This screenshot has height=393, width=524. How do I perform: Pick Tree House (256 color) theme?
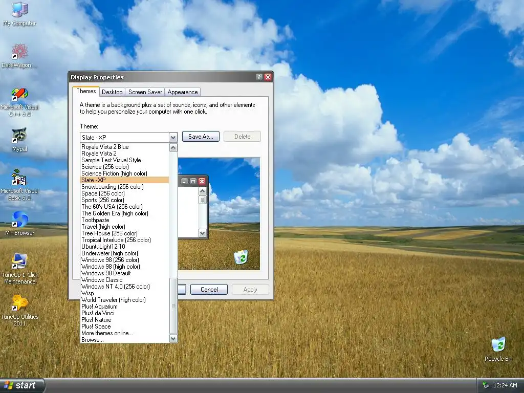point(124,233)
